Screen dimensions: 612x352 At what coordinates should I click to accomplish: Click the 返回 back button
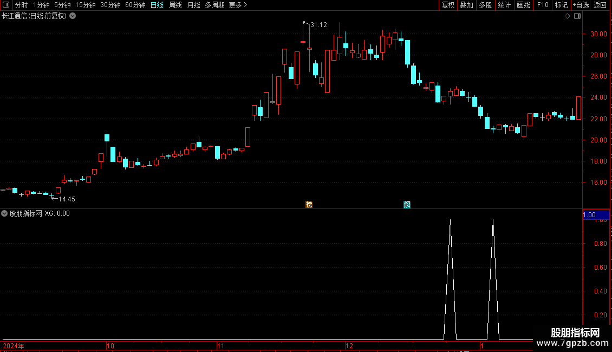(600, 5)
